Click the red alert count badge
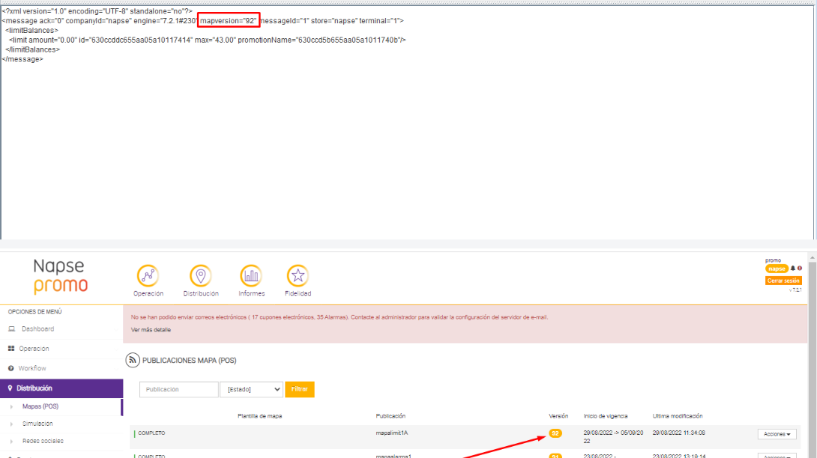 pos(799,269)
